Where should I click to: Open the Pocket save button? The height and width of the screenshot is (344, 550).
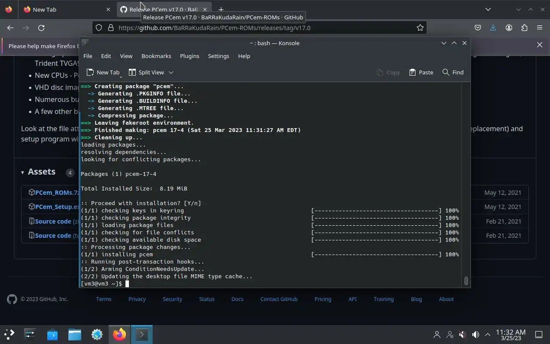(x=478, y=28)
